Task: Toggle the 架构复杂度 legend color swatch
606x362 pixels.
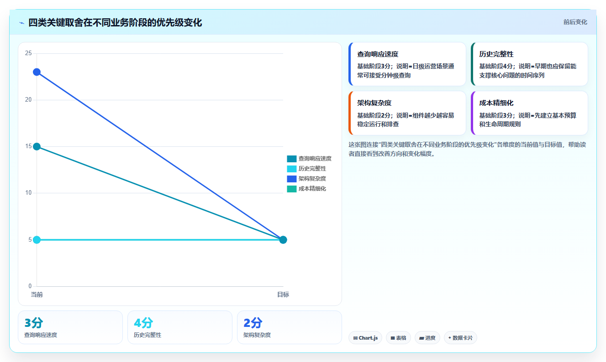Action: [292, 179]
